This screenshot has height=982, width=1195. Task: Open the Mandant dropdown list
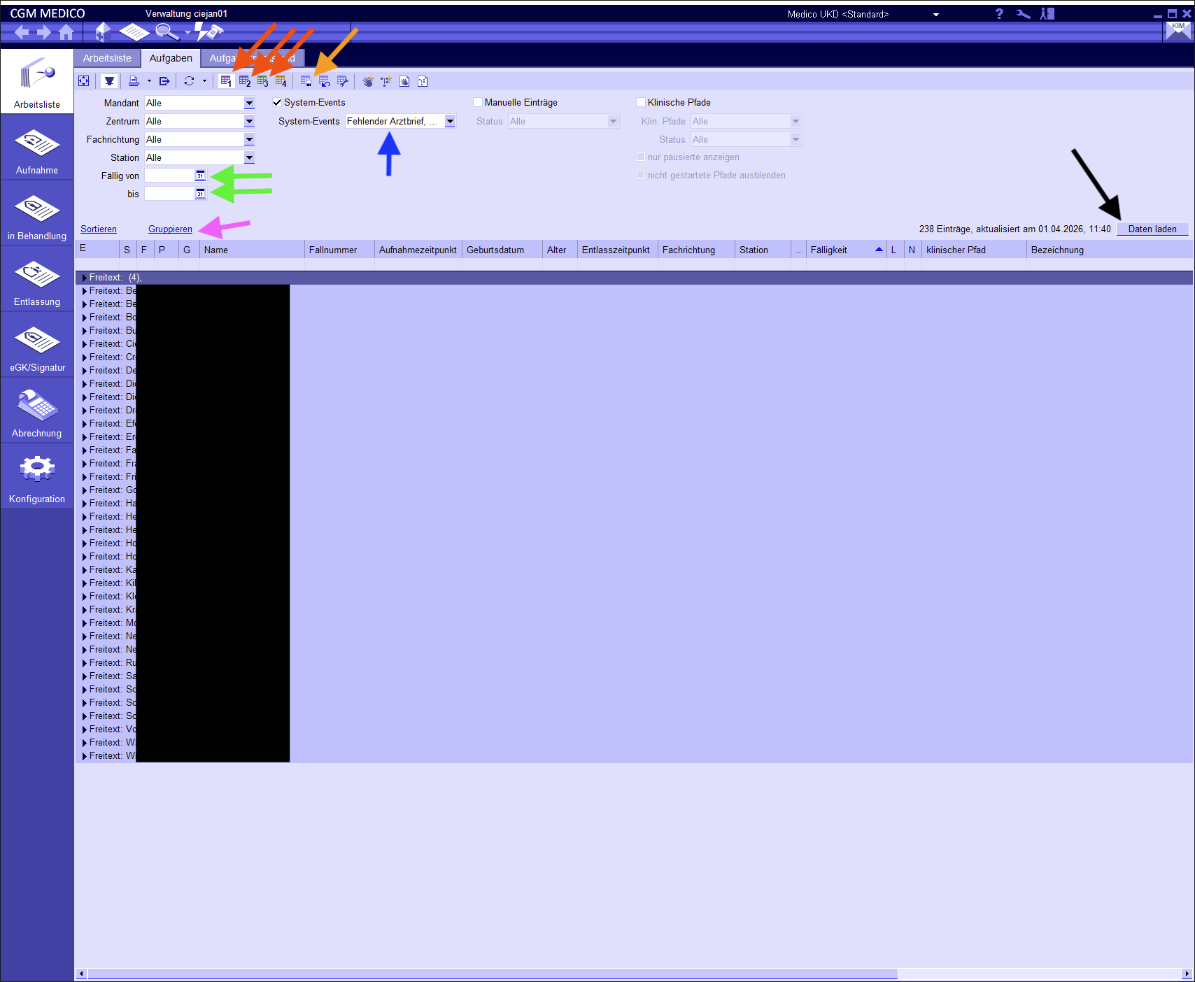(x=249, y=103)
